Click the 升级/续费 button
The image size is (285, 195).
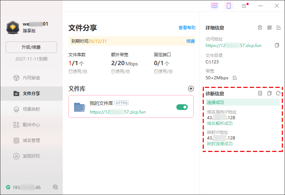pyautogui.click(x=31, y=47)
